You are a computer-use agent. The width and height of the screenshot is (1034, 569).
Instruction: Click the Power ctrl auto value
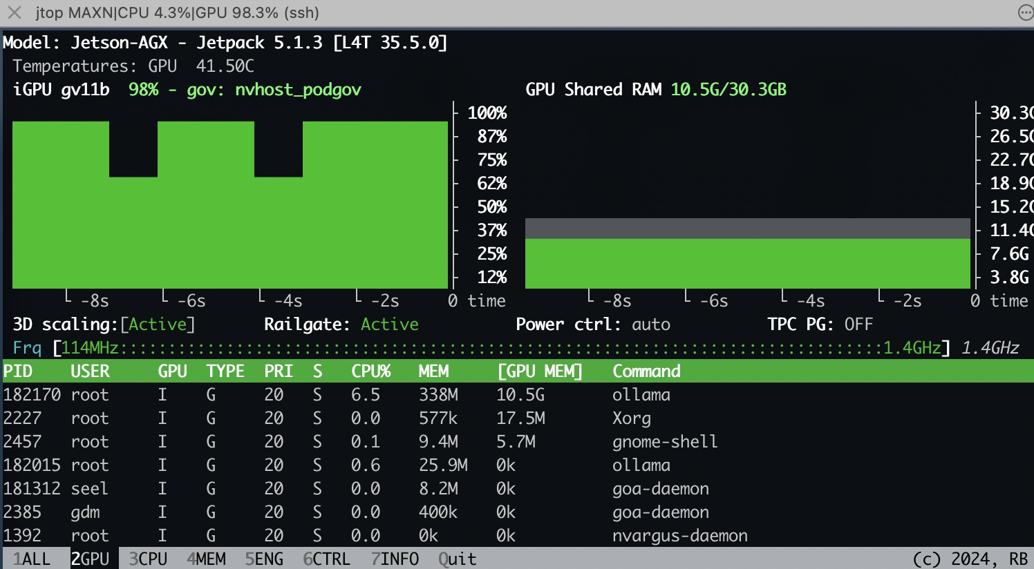(x=650, y=325)
